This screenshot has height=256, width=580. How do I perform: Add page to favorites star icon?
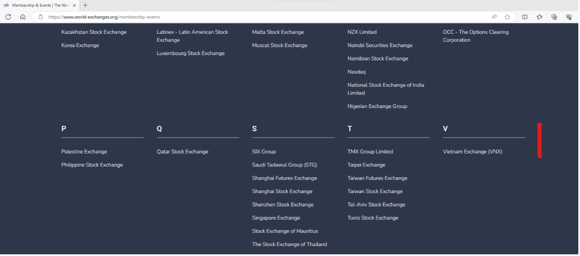(x=507, y=17)
